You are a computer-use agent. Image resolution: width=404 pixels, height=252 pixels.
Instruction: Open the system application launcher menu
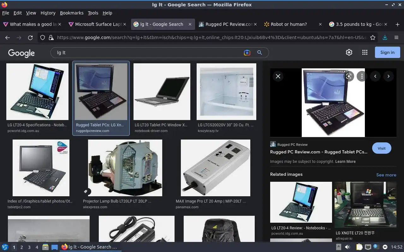pyautogui.click(x=5, y=247)
